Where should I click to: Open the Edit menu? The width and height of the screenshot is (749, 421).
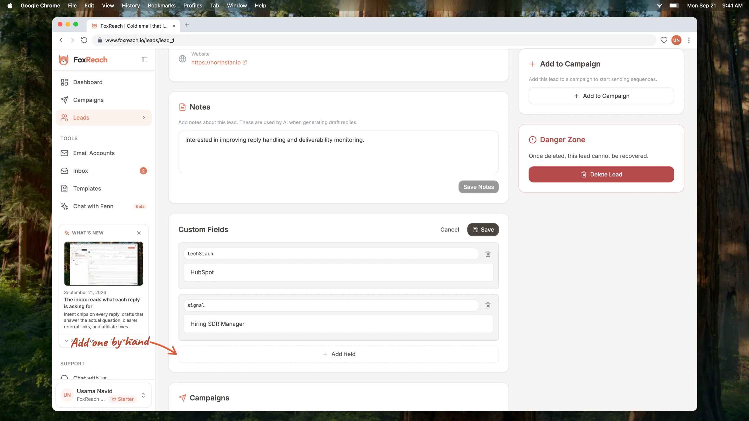[89, 5]
